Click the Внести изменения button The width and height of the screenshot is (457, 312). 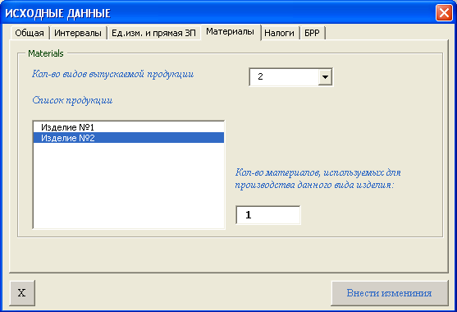point(390,293)
